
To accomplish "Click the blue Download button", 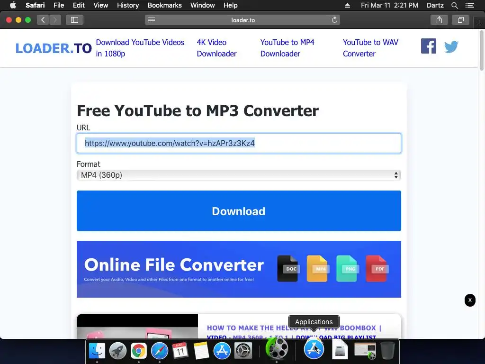I will [239, 211].
